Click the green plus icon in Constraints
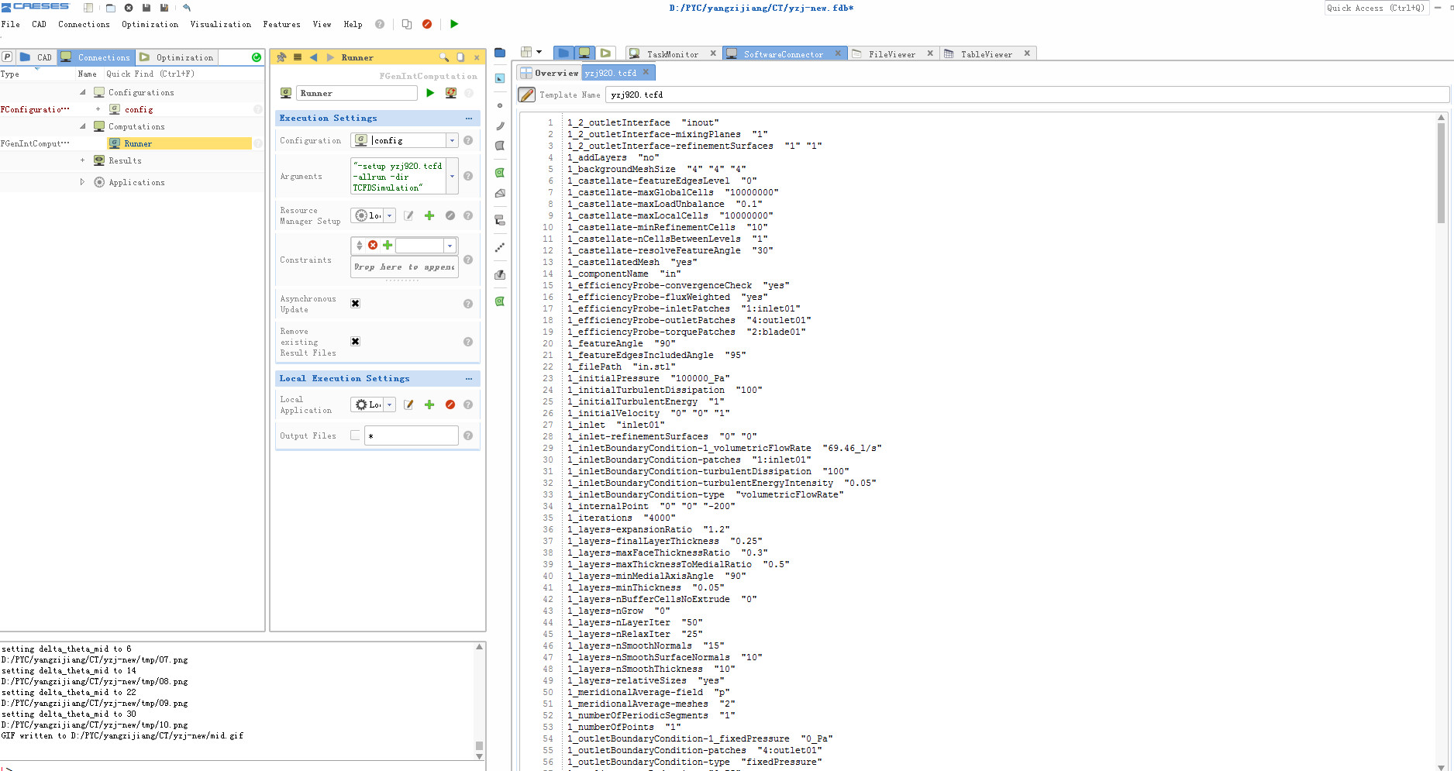Image resolution: width=1454 pixels, height=771 pixels. click(x=388, y=245)
